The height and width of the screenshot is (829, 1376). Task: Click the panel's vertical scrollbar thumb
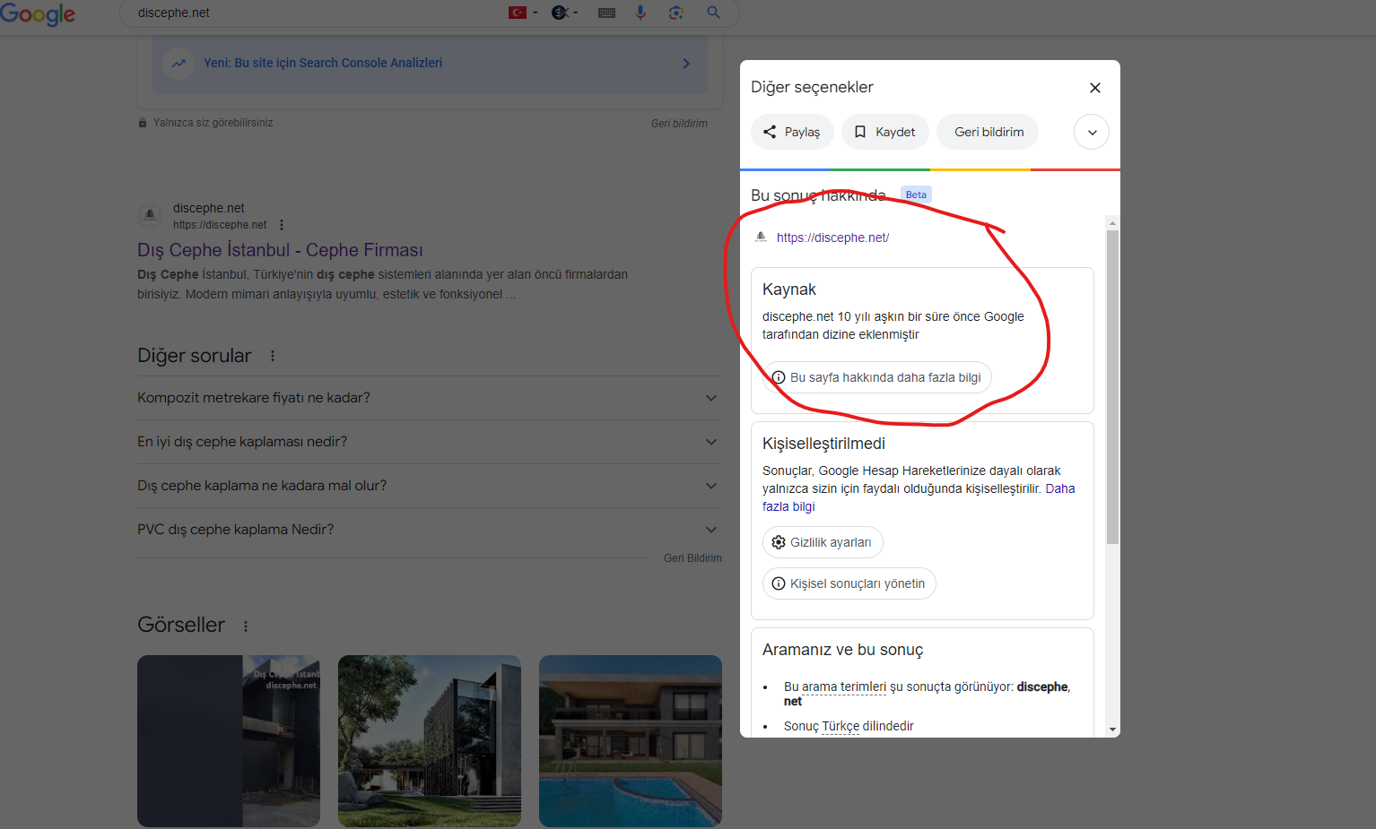pyautogui.click(x=1112, y=387)
